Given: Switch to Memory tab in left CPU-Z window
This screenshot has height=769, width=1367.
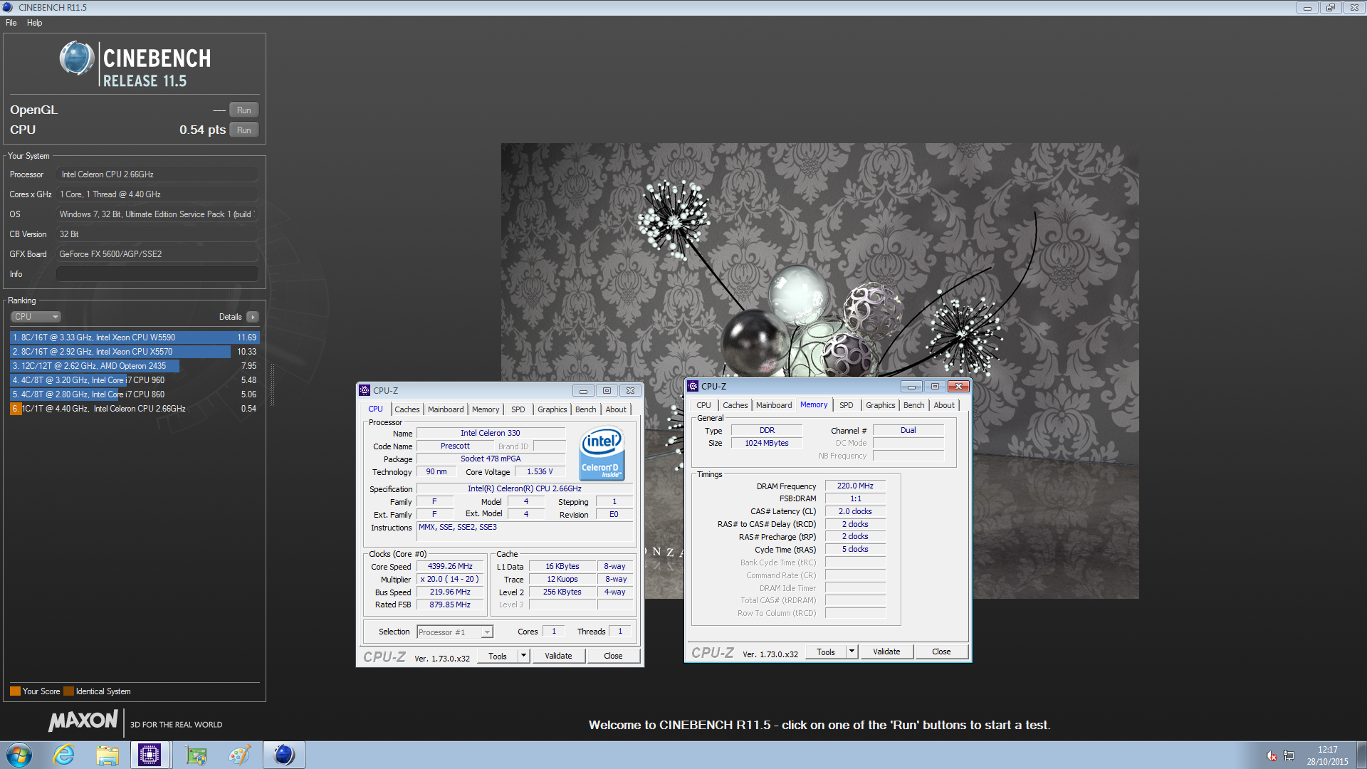Looking at the screenshot, I should [486, 409].
